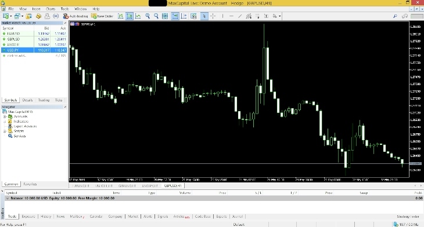424x227 pixels.
Task: Toggle chart shift button
Action: (x=184, y=16)
